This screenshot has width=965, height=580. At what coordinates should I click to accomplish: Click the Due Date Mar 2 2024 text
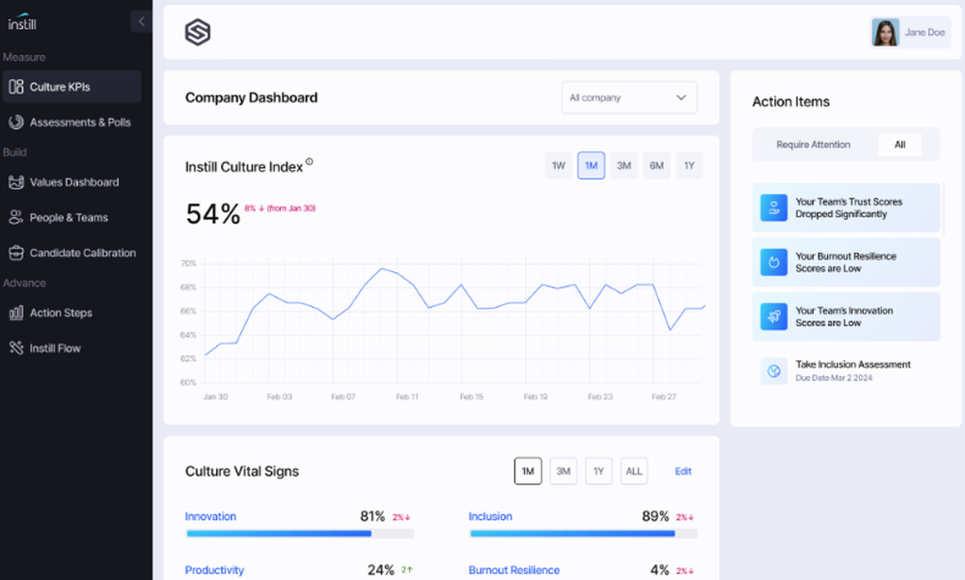pos(834,378)
